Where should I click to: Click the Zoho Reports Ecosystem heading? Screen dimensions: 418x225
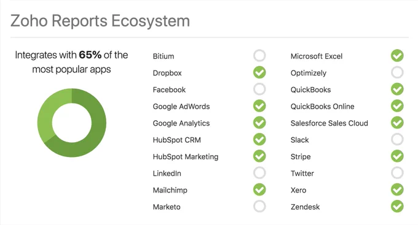(100, 21)
